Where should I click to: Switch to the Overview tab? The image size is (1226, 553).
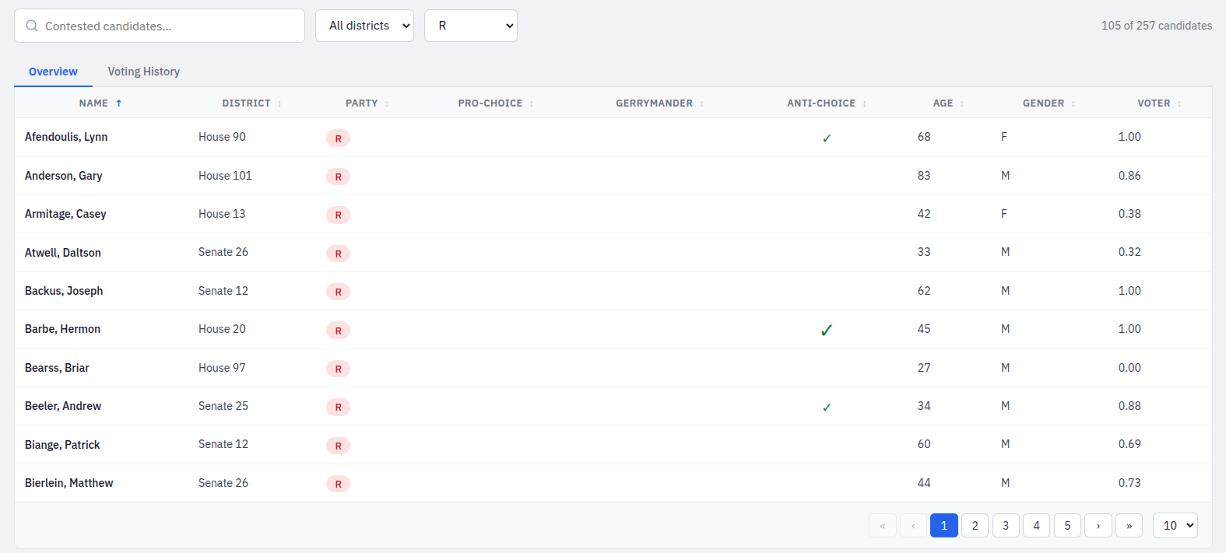(53, 72)
